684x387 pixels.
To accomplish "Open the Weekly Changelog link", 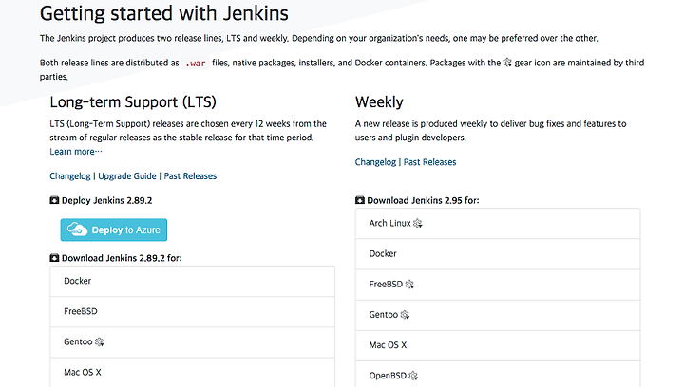I will (x=375, y=162).
